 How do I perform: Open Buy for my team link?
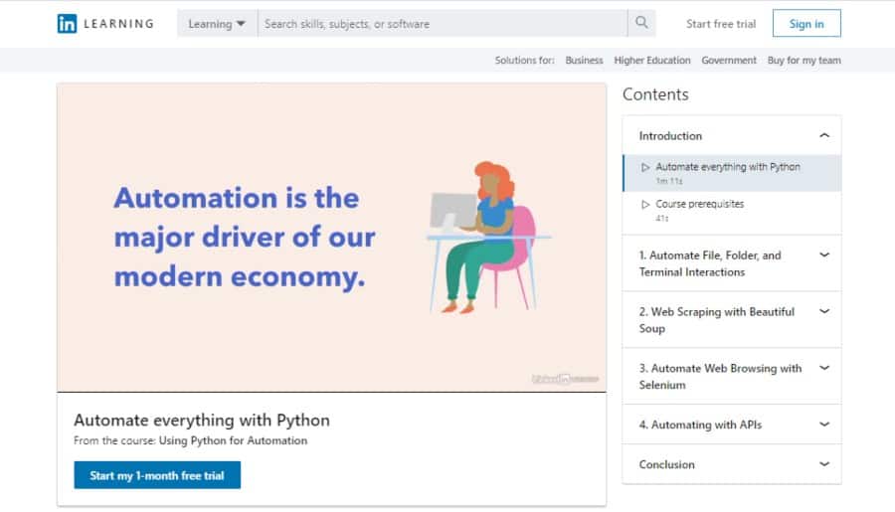(804, 60)
